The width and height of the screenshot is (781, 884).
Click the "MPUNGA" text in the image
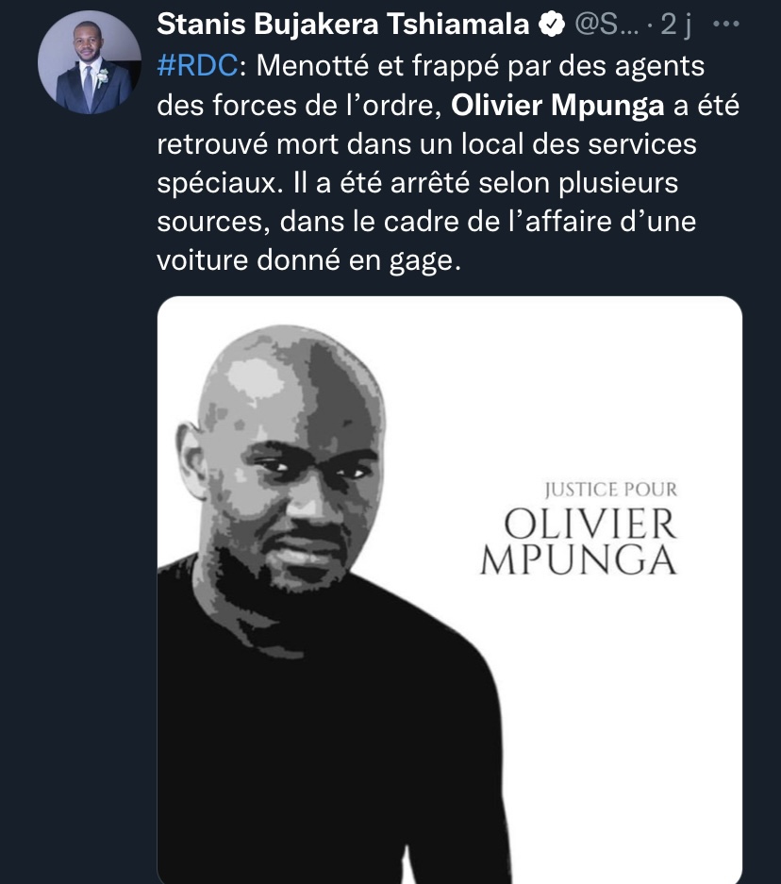pos(578,560)
